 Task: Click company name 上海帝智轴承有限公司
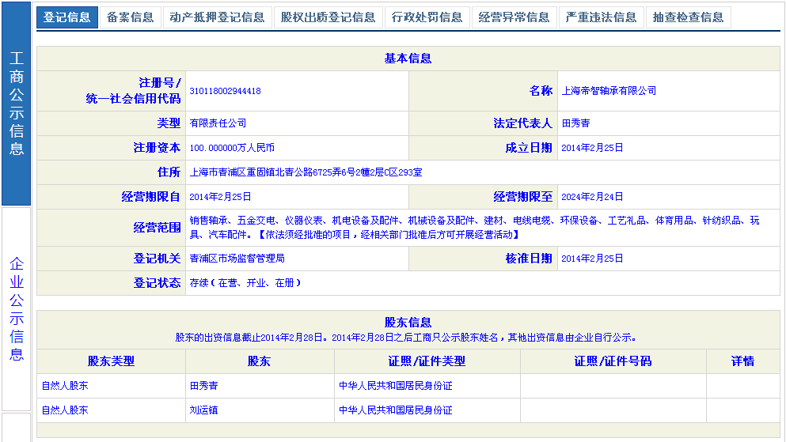tap(608, 92)
